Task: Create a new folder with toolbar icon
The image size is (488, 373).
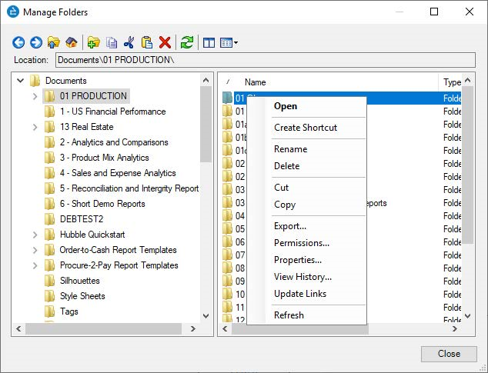Action: [93, 42]
